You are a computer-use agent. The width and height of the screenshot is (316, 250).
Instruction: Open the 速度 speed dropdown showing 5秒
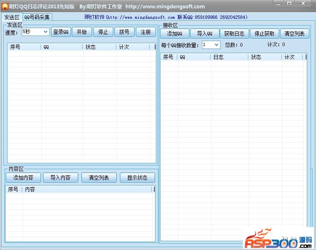point(36,32)
